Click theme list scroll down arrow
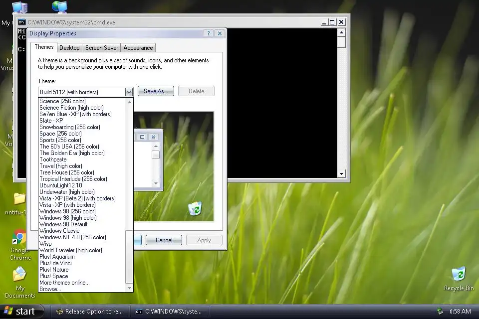 [x=129, y=288]
